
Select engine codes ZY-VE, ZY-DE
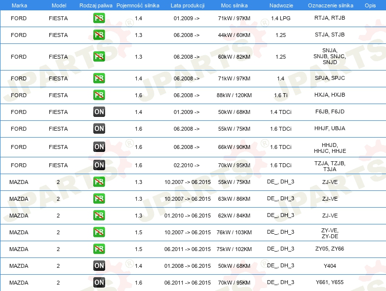(x=330, y=233)
